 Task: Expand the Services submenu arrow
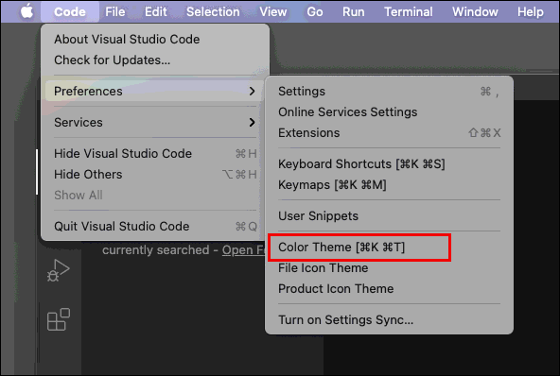(x=253, y=123)
